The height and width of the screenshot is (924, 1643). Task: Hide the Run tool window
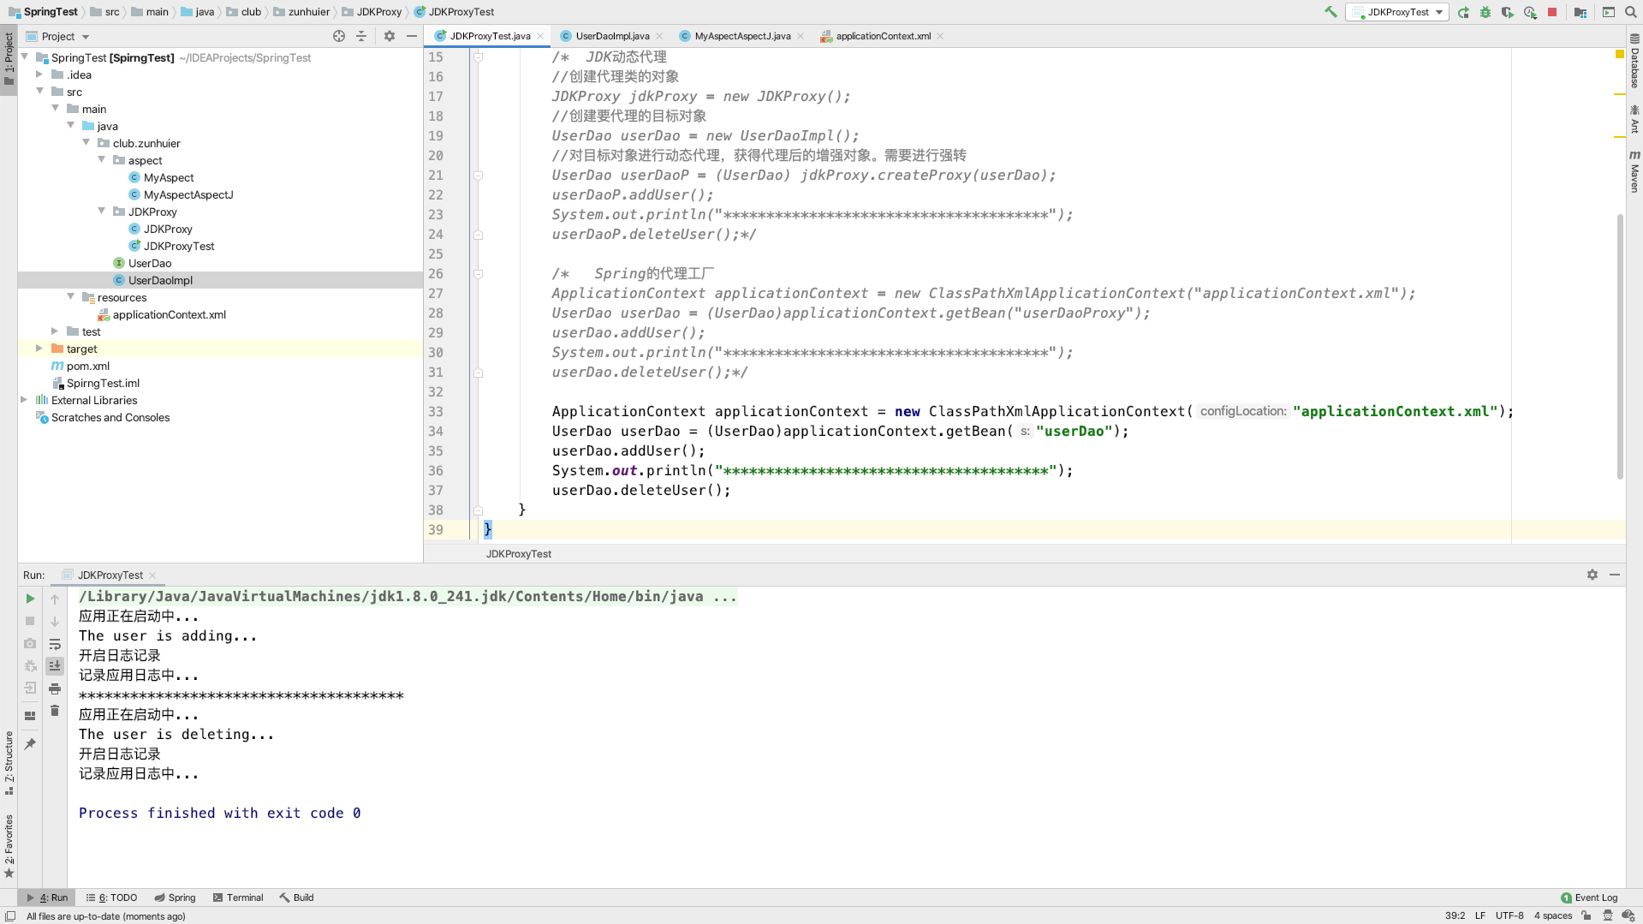point(1615,575)
